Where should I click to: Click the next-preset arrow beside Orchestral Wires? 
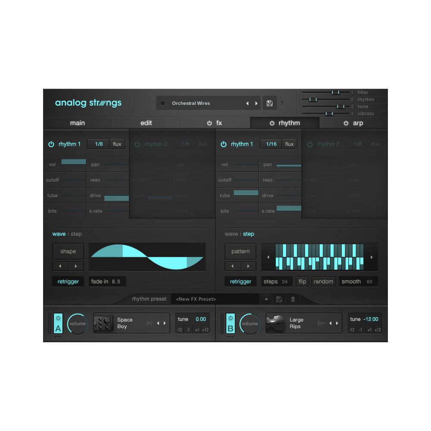pyautogui.click(x=257, y=103)
